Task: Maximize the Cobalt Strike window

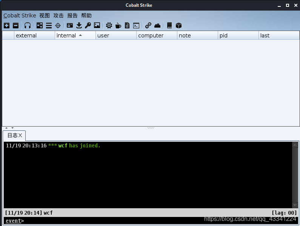Action: point(288,5)
